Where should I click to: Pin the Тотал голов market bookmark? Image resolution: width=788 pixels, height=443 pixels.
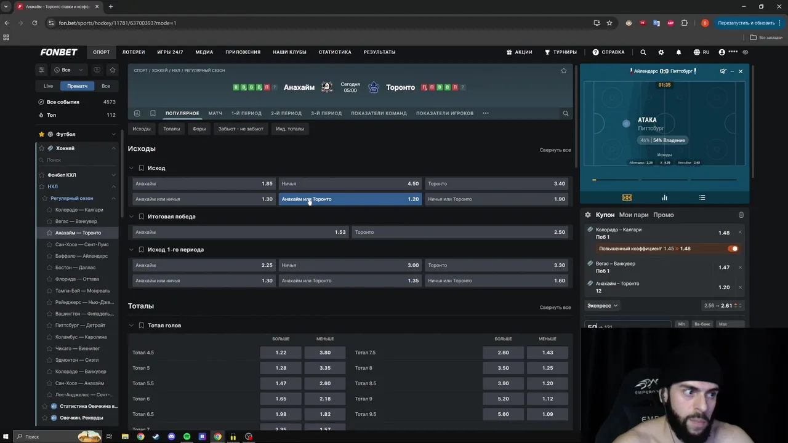(x=142, y=325)
